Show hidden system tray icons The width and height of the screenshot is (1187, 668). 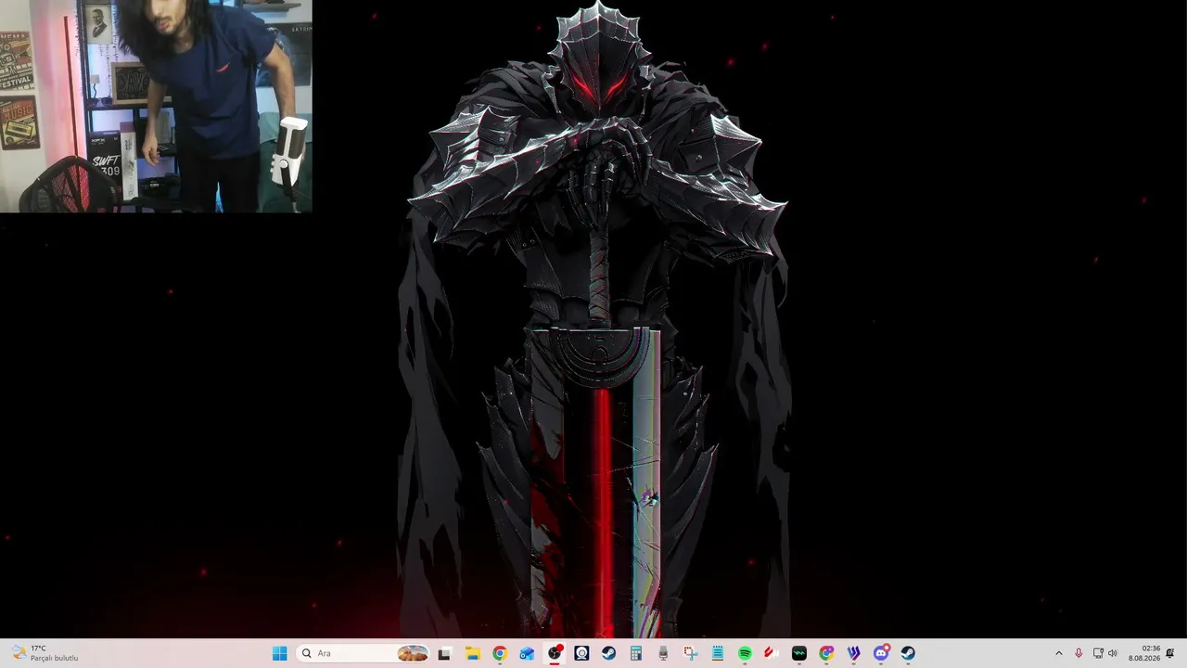pos(1059,653)
